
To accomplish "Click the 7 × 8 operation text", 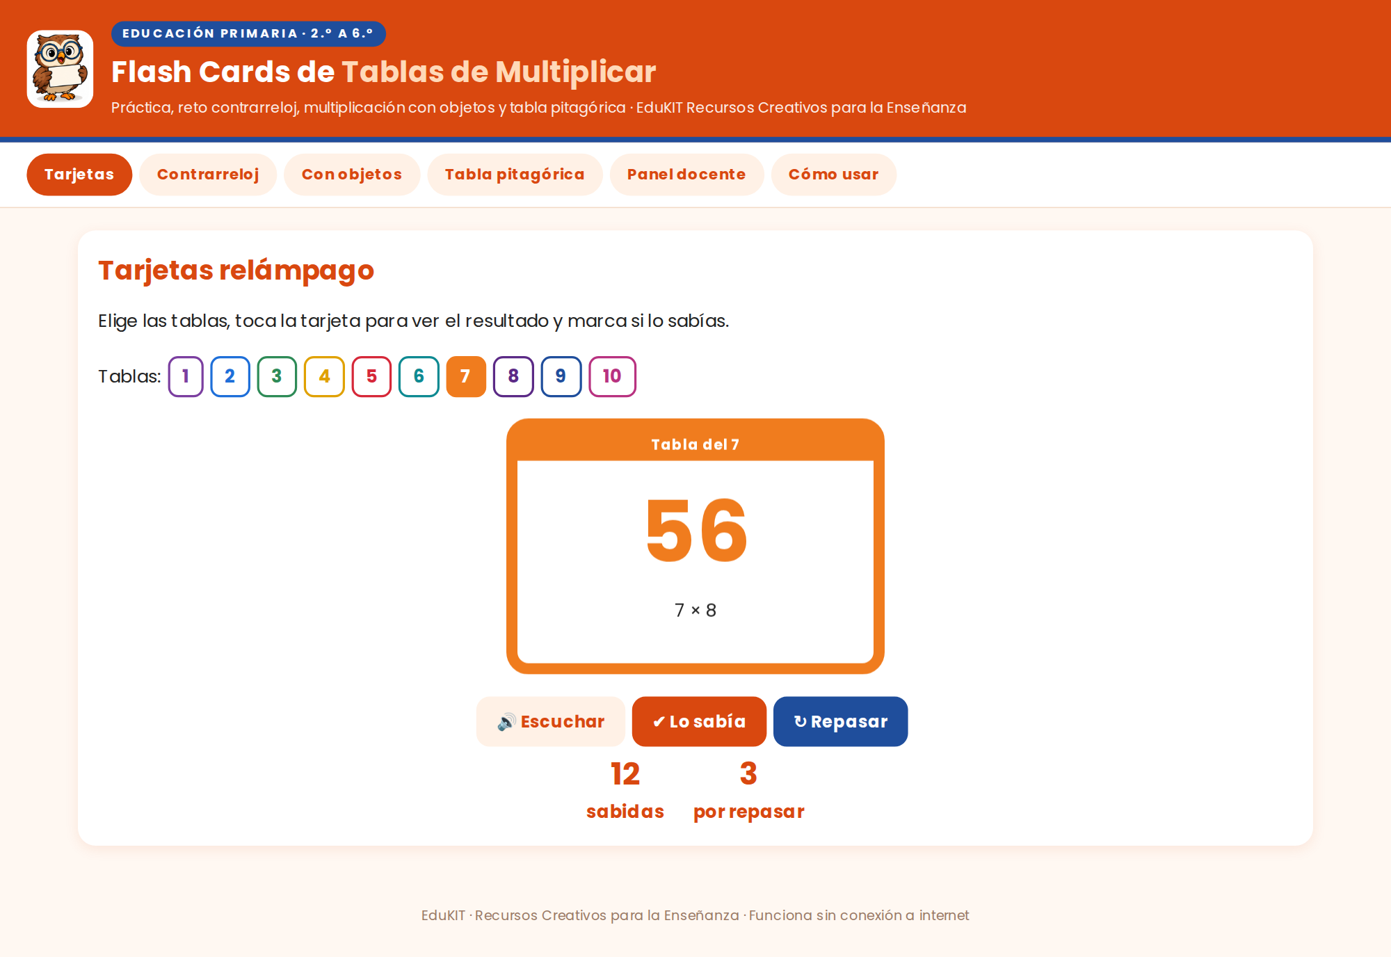I will (x=695, y=610).
